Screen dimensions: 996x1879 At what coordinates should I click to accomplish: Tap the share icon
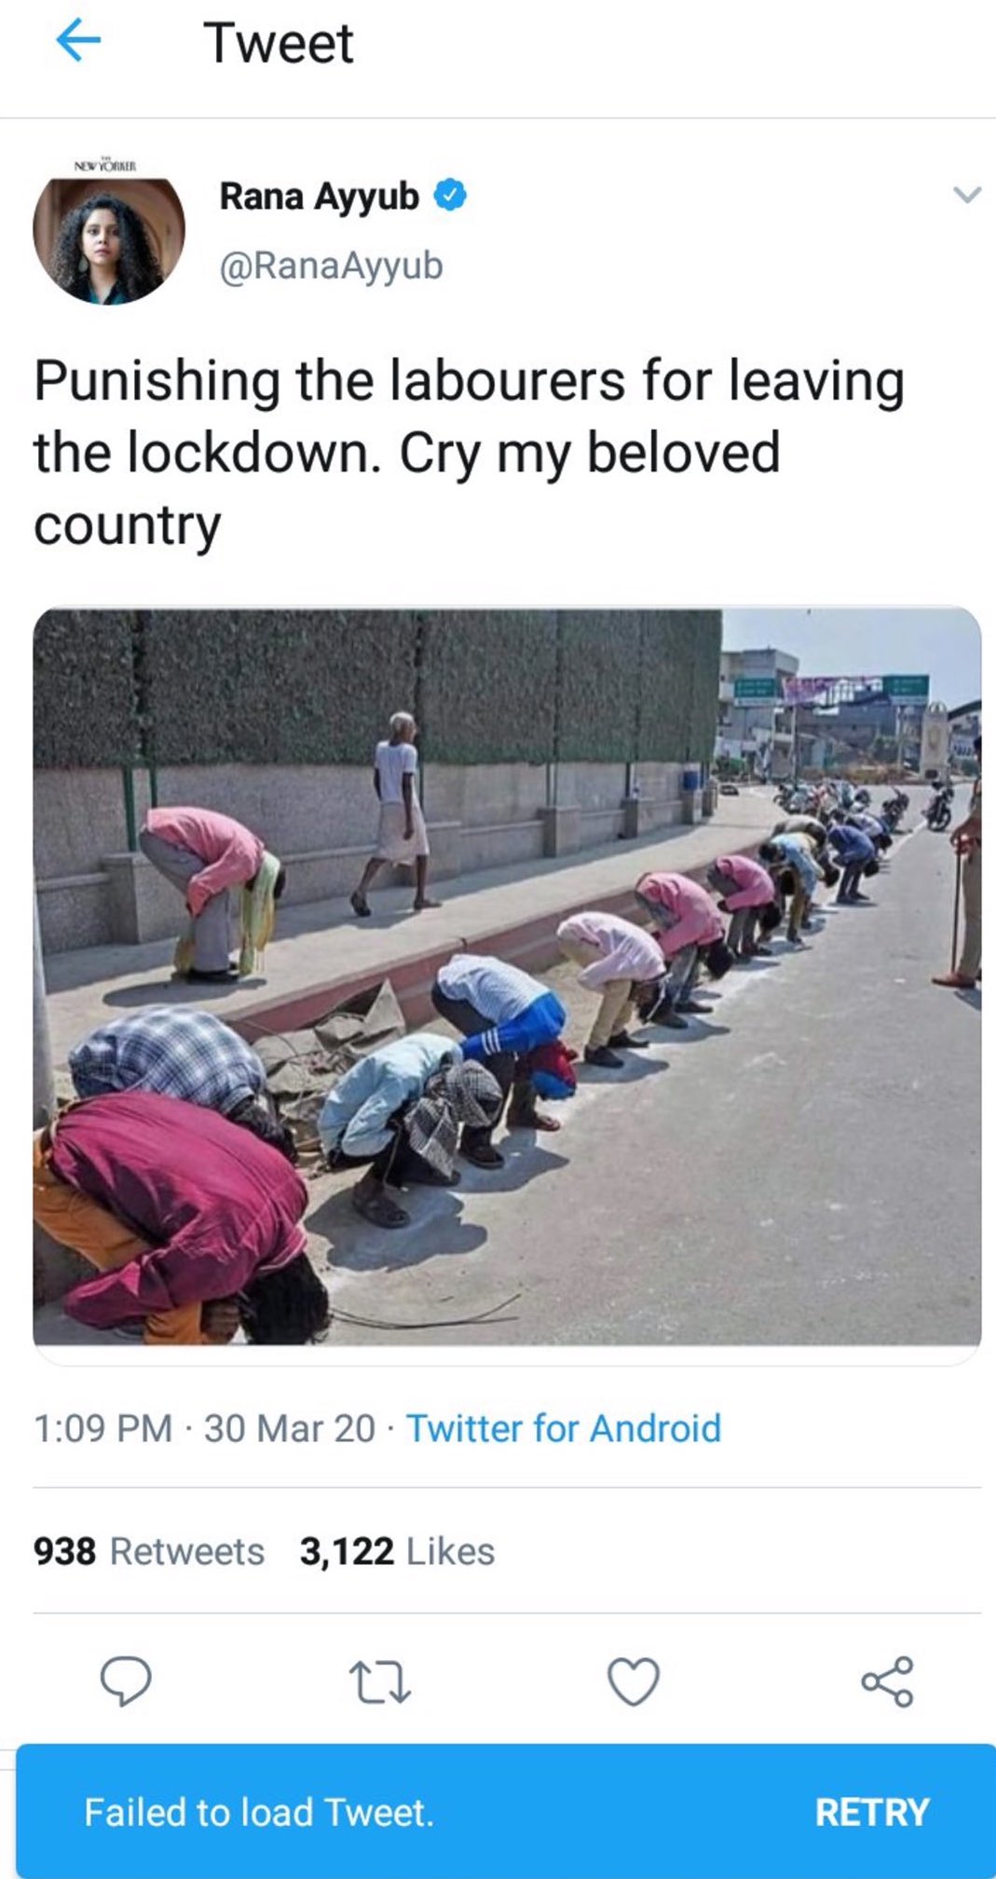click(x=887, y=1682)
